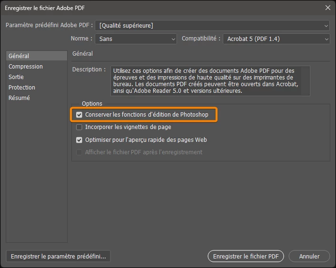The height and width of the screenshot is (268, 336).
Task: Open the Norme dropdown set to Sans
Action: (x=136, y=39)
